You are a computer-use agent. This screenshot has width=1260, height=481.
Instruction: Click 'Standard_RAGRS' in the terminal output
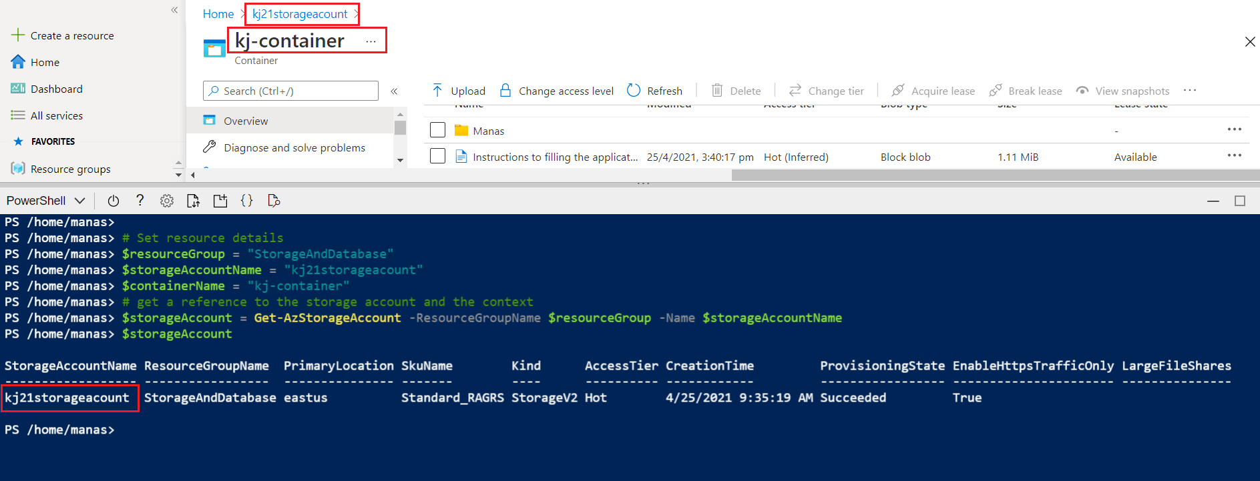tap(452, 398)
